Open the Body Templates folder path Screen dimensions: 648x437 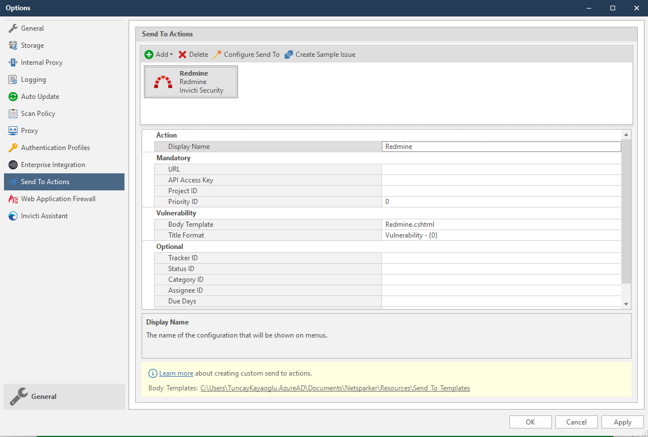335,388
